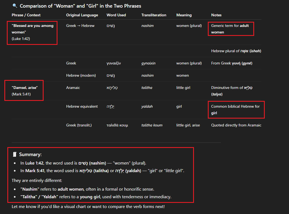Click the line They are entirely different:
Viewport: 289px width, 214px height.
[x=37, y=181]
